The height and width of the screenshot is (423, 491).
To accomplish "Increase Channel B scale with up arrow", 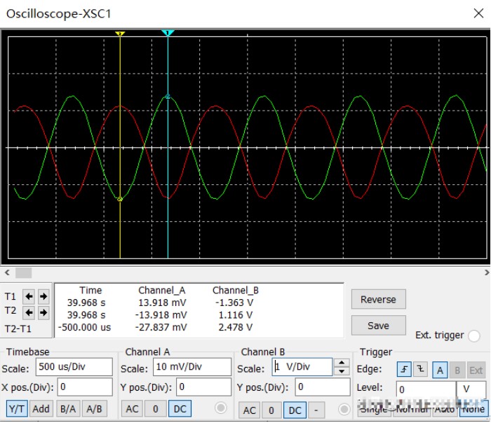I will click(342, 363).
